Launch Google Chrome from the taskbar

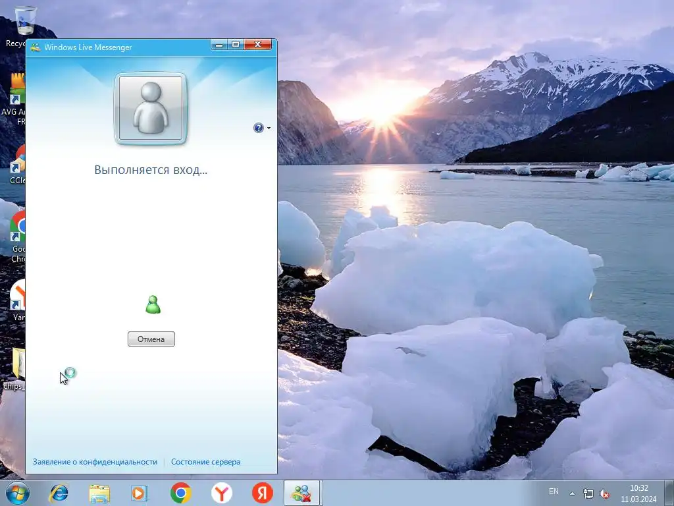[180, 493]
